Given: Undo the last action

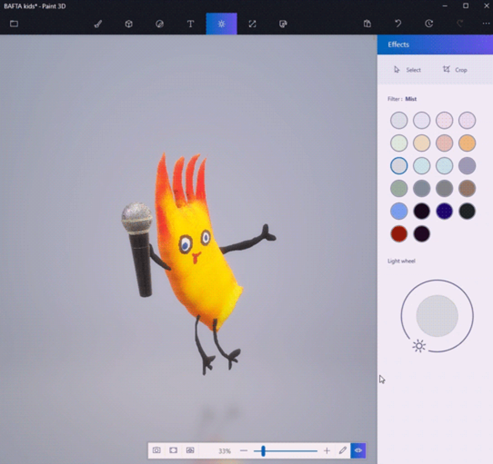Looking at the screenshot, I should point(398,24).
